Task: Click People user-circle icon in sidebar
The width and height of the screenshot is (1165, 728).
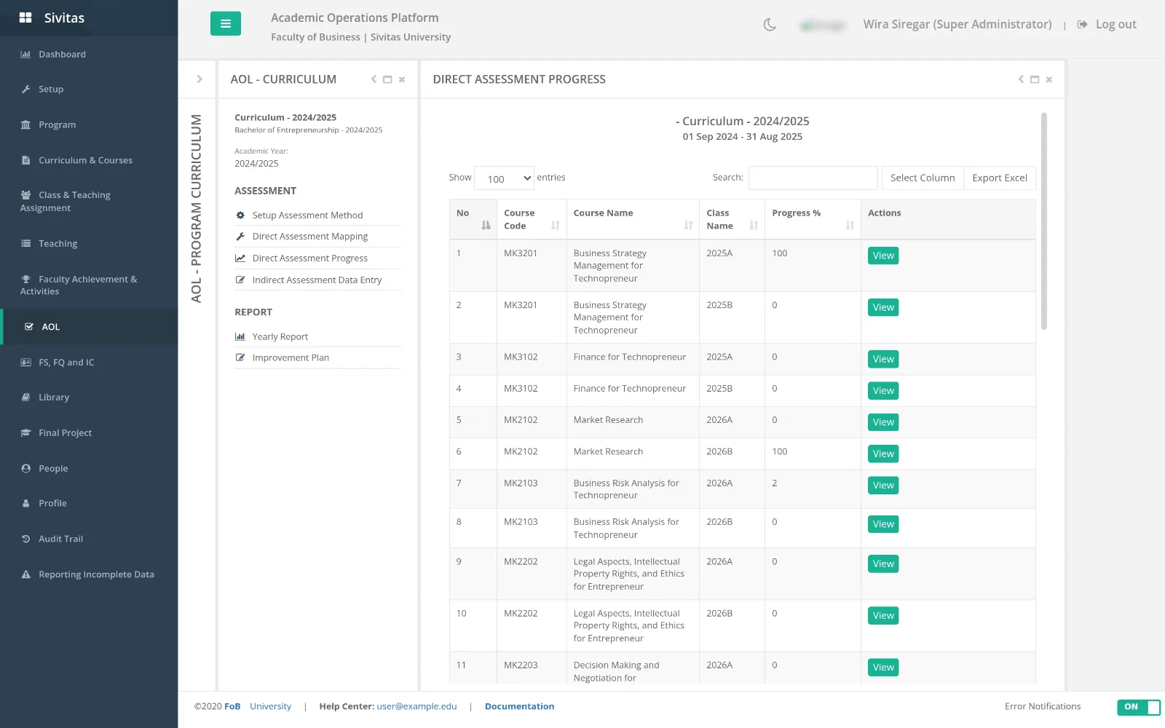Action: tap(25, 468)
